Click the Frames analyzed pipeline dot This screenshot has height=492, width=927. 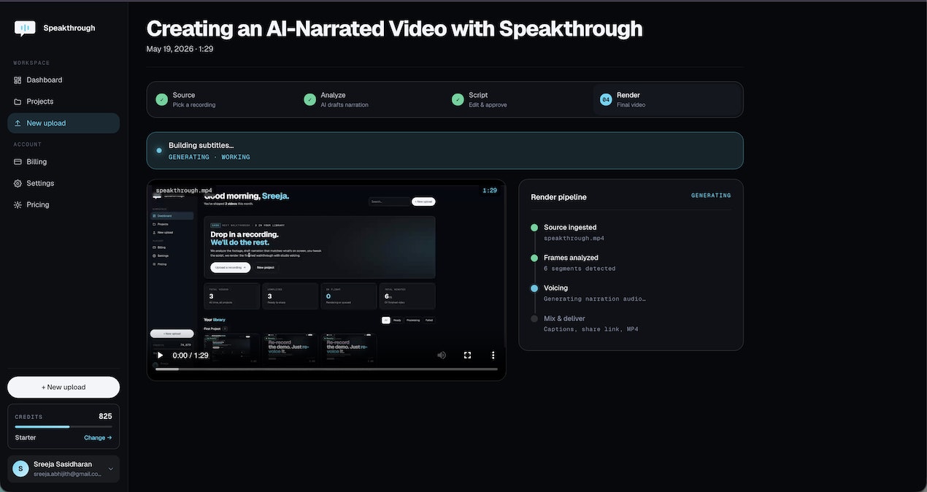tap(534, 258)
